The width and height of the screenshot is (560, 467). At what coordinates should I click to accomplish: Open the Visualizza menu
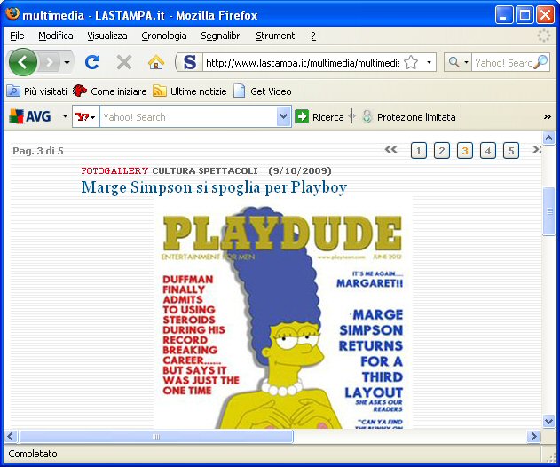pos(107,36)
